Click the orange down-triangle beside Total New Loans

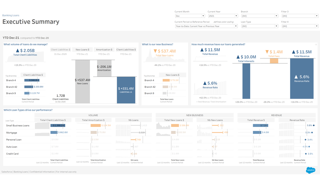click(155, 51)
